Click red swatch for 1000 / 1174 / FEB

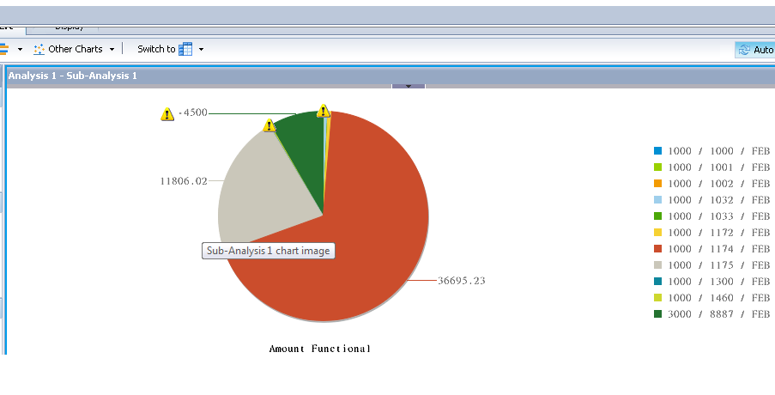657,249
